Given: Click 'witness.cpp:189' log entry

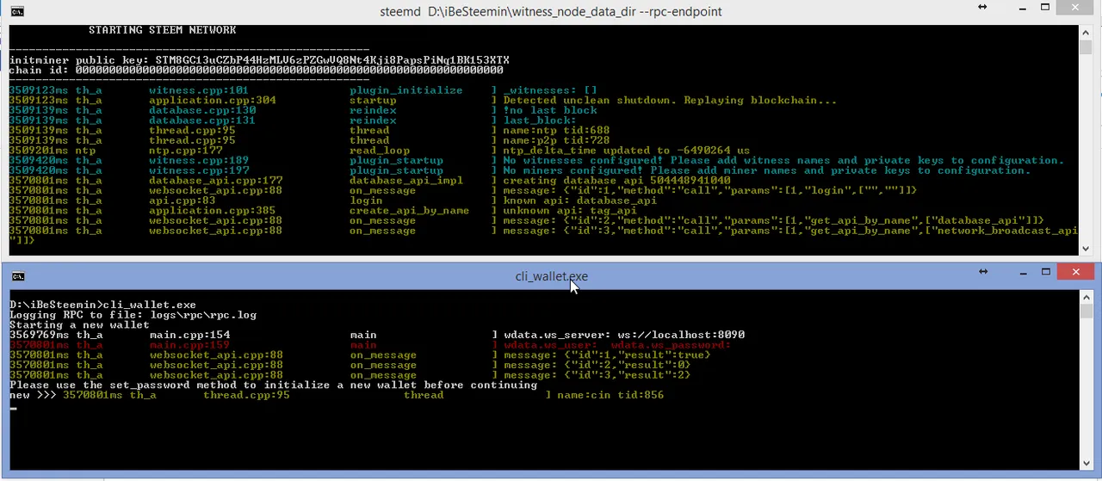Looking at the screenshot, I should pos(199,161).
